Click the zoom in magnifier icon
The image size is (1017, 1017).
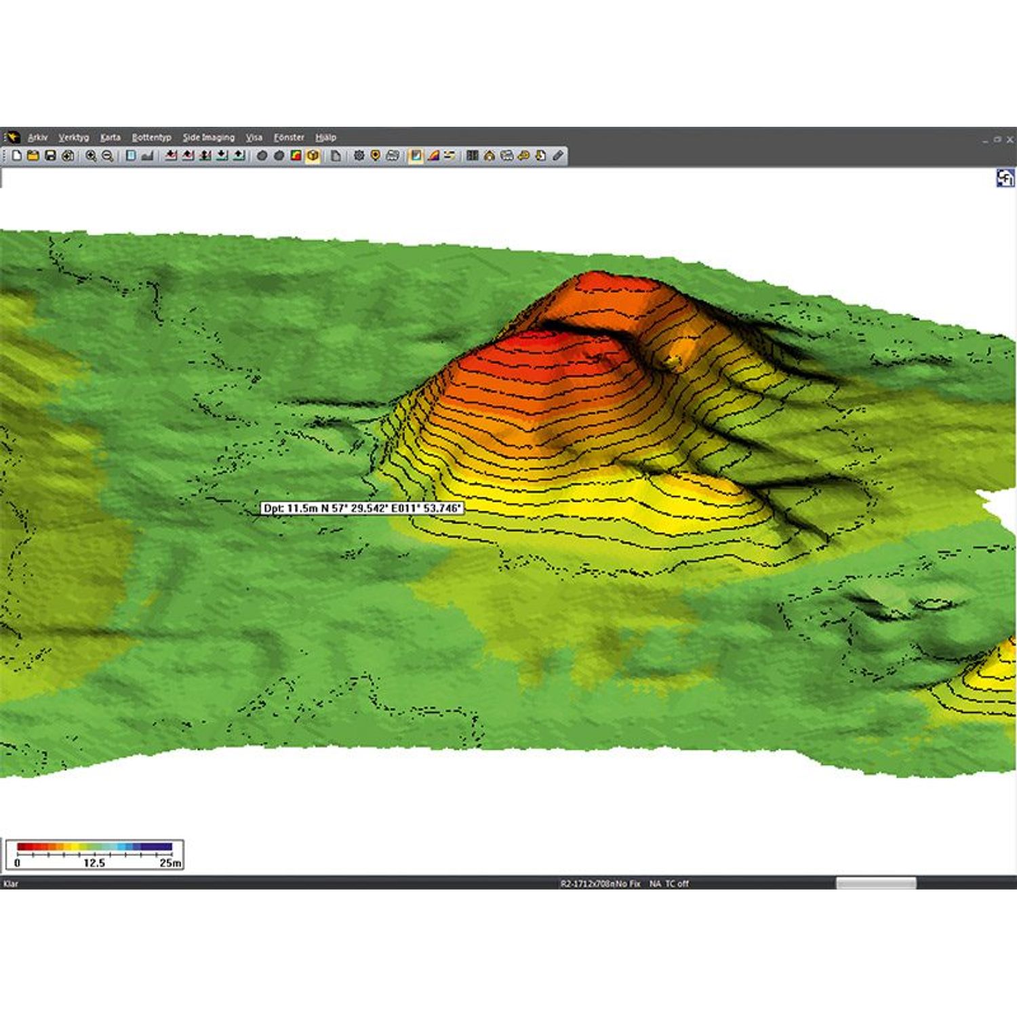click(91, 156)
